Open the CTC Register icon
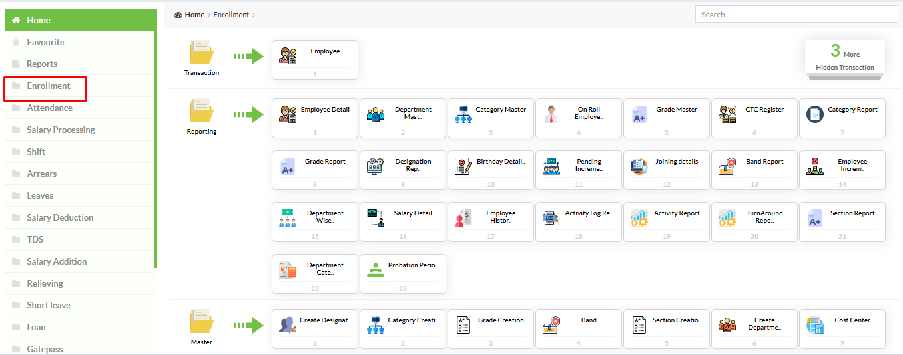The height and width of the screenshot is (355, 903). tap(727, 114)
